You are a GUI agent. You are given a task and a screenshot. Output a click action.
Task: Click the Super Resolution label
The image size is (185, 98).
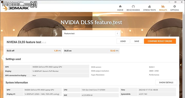[98, 75]
